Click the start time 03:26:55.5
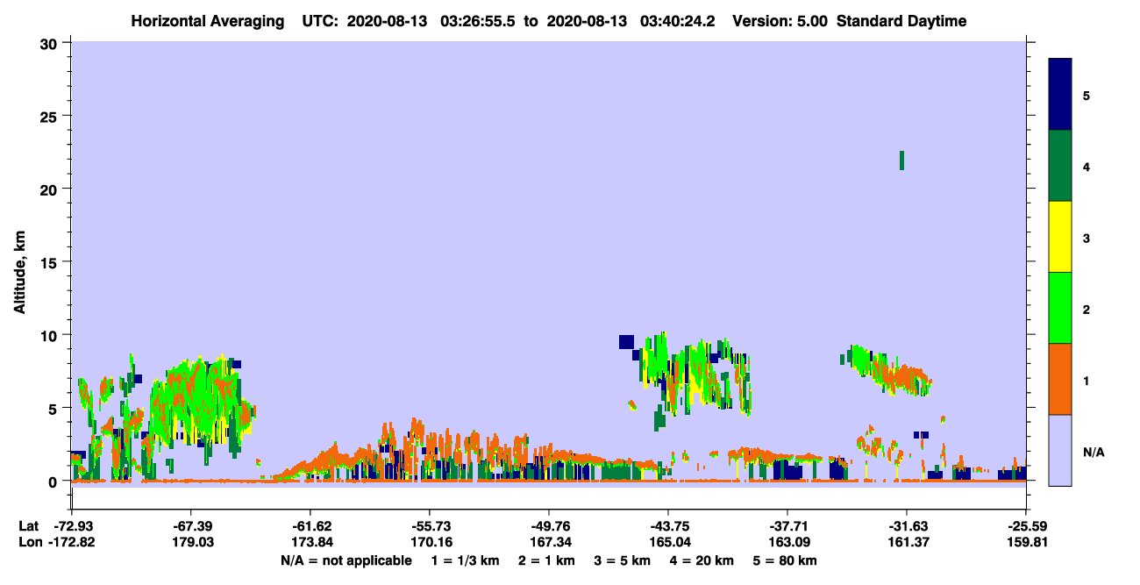 tap(480, 21)
